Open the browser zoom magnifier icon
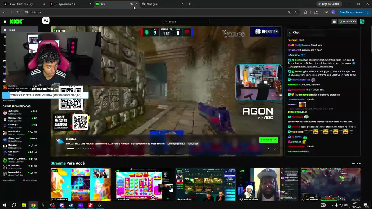The height and width of the screenshot is (209, 372). tap(289, 12)
